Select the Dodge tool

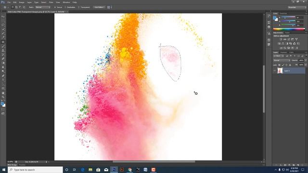click(x=3, y=71)
